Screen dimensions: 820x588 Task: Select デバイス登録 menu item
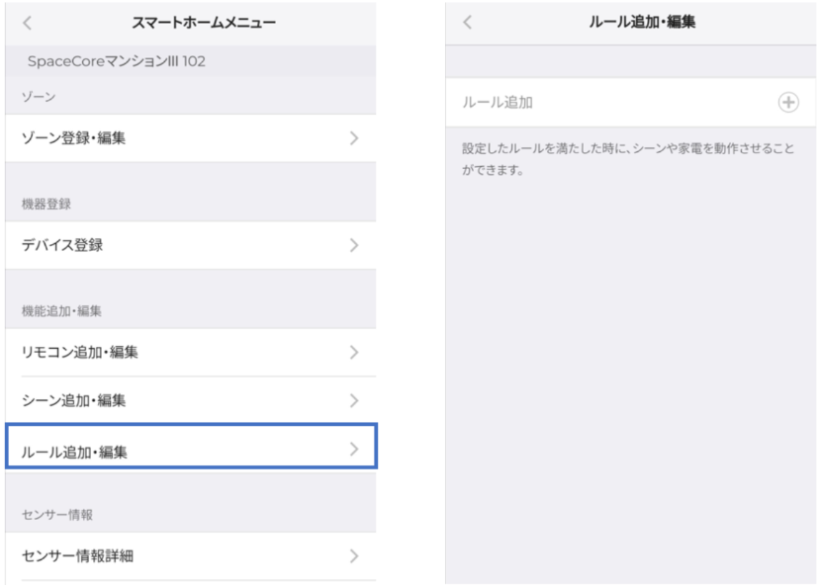tap(190, 245)
